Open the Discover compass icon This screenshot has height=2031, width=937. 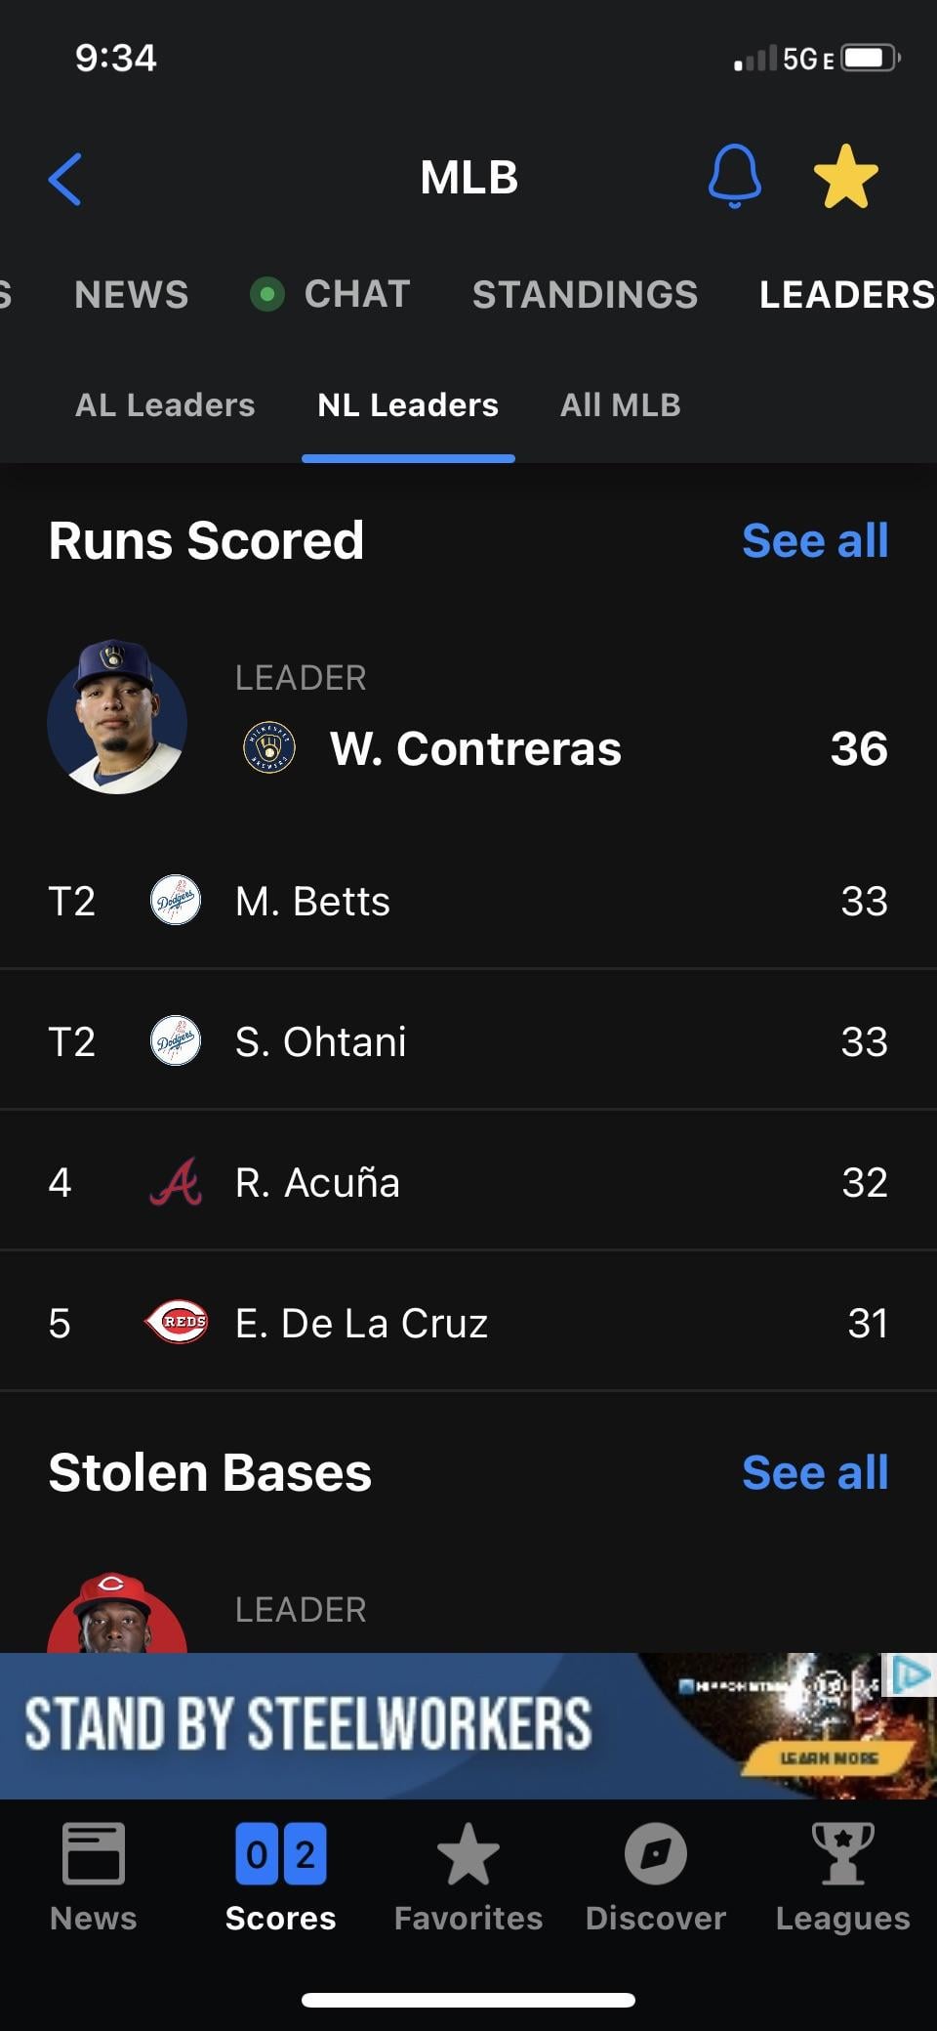656,1853
